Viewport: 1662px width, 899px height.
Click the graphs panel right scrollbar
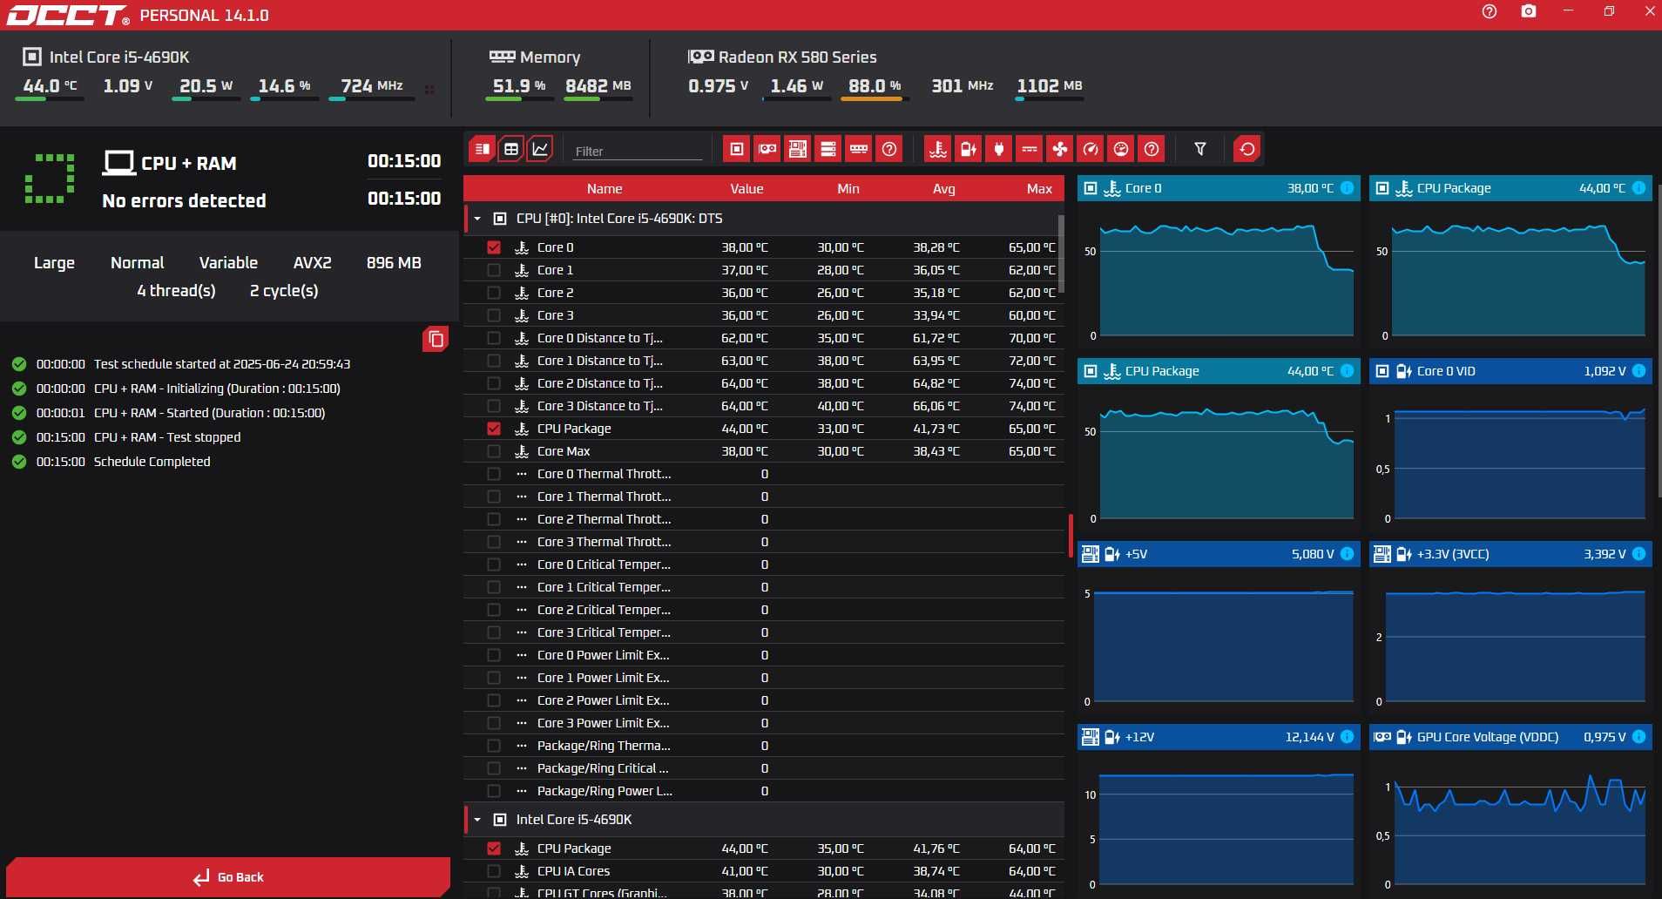[x=1658, y=340]
